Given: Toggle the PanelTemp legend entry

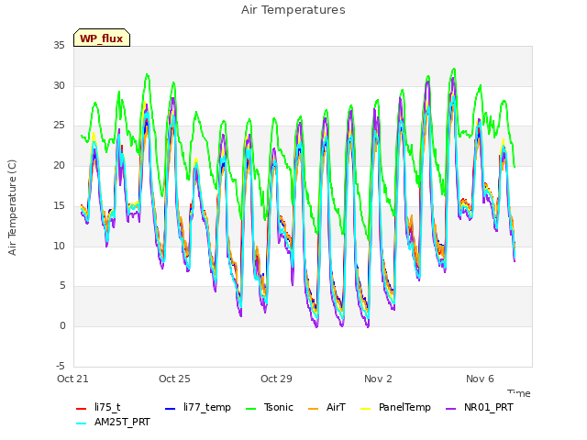Looking at the screenshot, I should coord(395,407).
